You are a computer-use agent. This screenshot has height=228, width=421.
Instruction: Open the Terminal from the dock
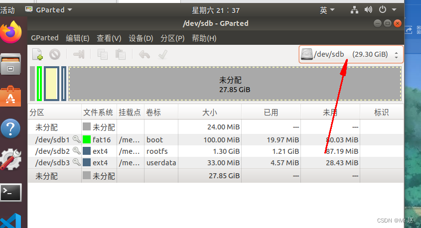click(x=11, y=192)
